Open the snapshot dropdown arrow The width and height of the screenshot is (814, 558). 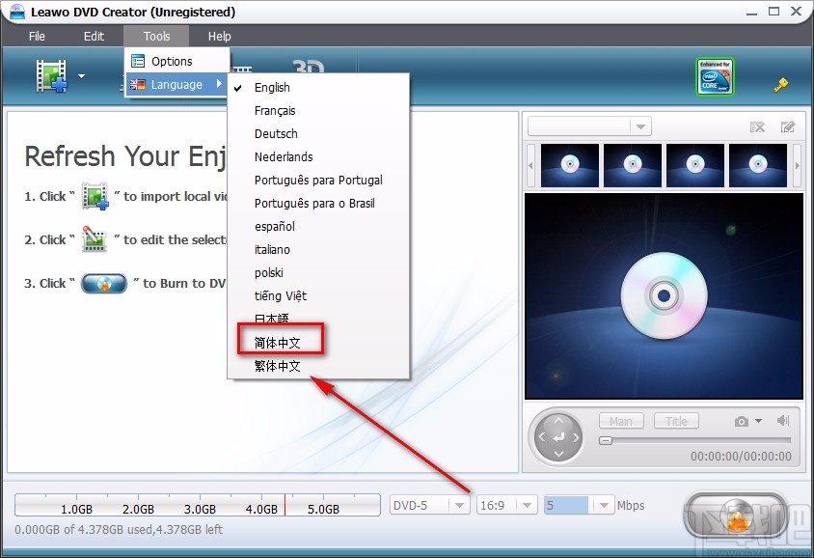click(758, 421)
